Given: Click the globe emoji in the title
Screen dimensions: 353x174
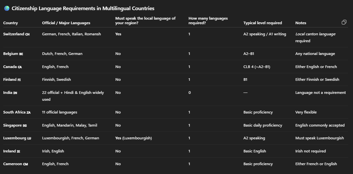Looking at the screenshot, I should 7,9.
